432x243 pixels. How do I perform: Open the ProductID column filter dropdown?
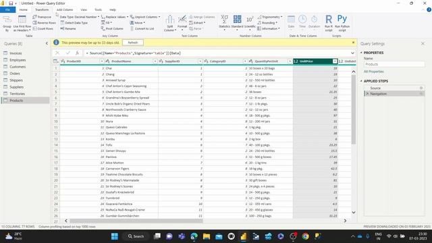point(102,61)
